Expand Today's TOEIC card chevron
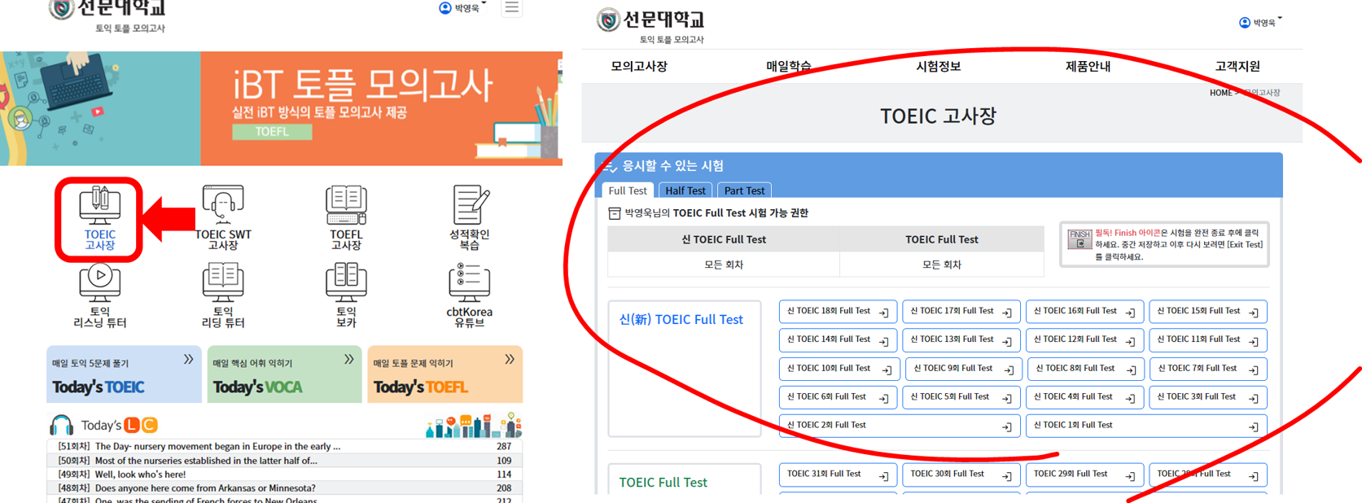The width and height of the screenshot is (1362, 503). coord(188,359)
